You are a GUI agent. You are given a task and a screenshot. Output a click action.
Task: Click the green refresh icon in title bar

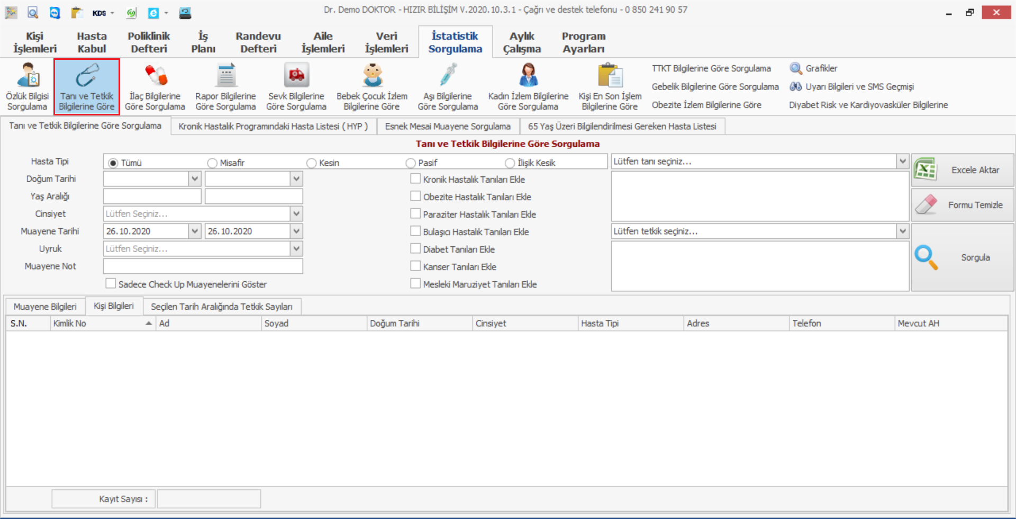(131, 13)
